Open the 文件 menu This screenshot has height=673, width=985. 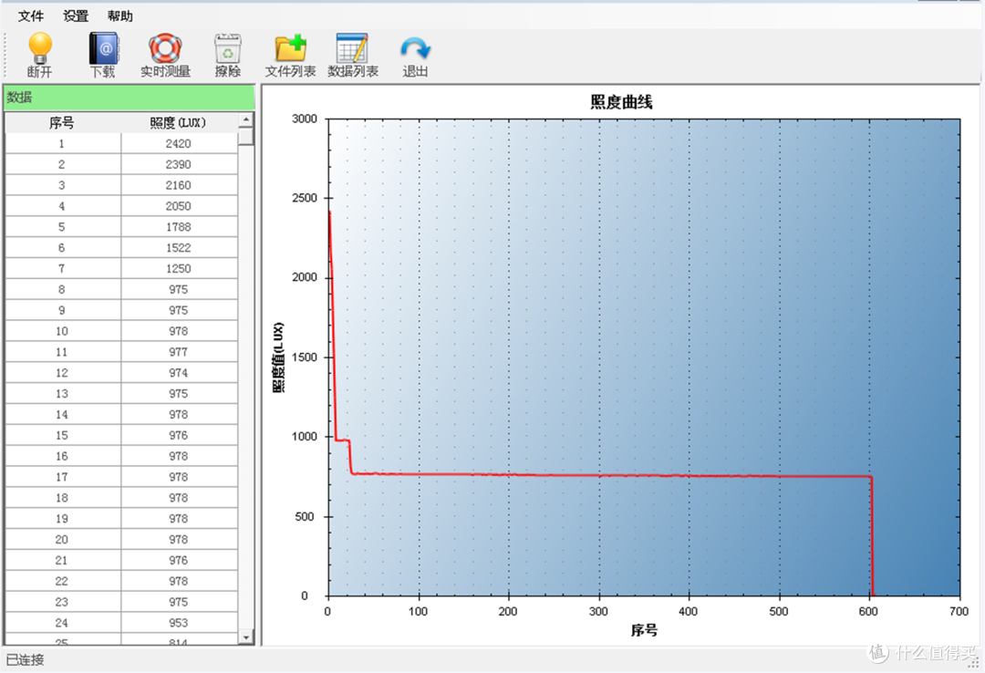[31, 16]
